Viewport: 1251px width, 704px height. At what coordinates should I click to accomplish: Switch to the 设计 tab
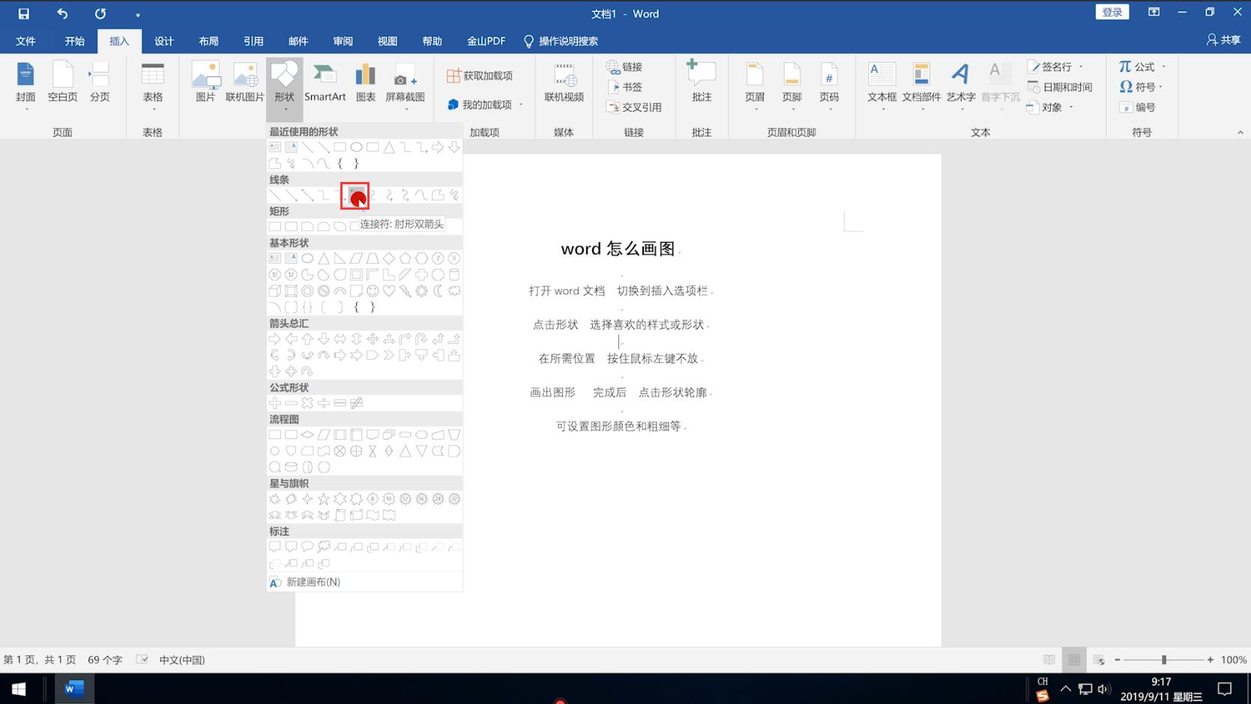point(163,41)
